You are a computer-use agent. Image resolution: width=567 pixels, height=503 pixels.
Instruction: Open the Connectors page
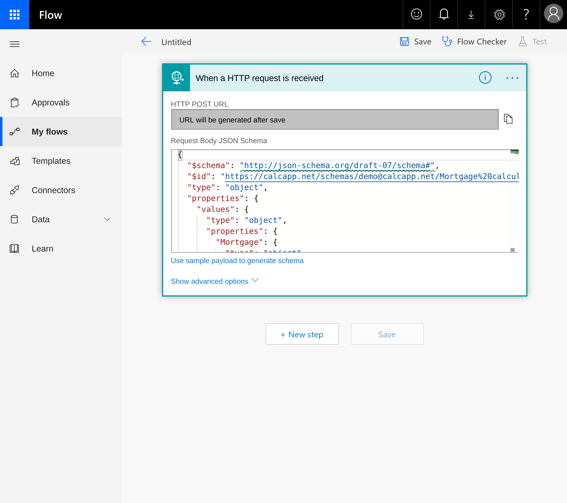pos(61,190)
